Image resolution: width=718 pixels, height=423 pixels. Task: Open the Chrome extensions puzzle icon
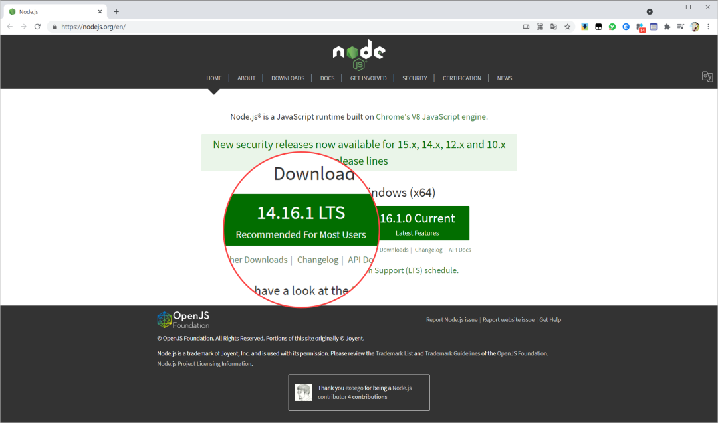tap(667, 27)
